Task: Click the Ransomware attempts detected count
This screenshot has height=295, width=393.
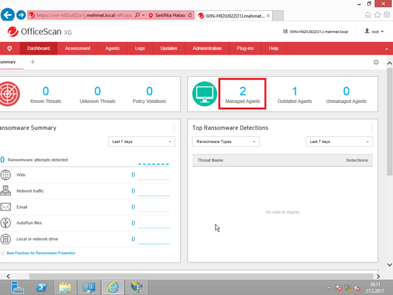Action: (3, 159)
